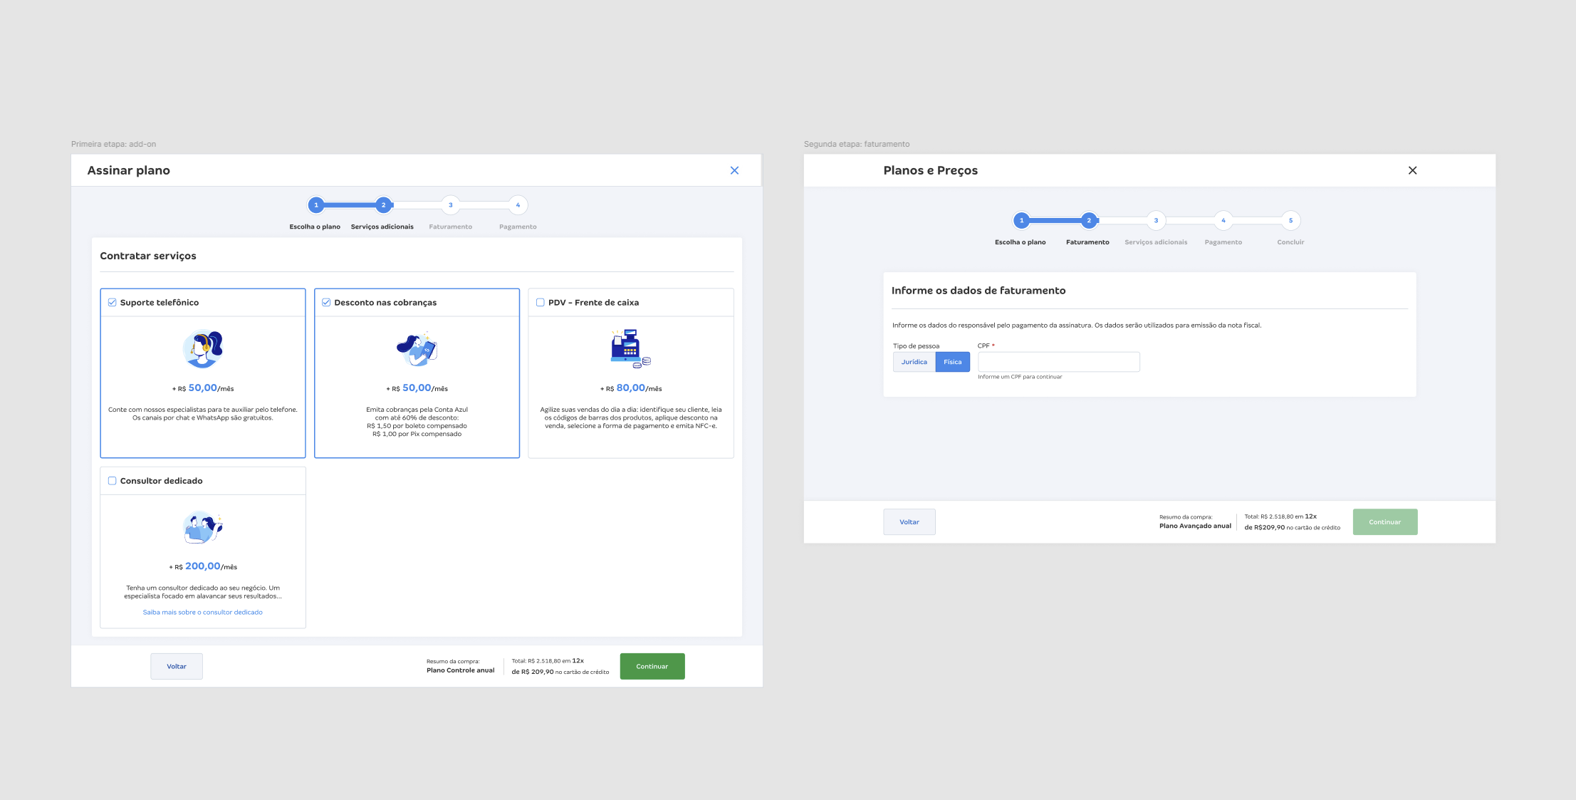Check the Consultor dedicado checkbox

pos(112,481)
